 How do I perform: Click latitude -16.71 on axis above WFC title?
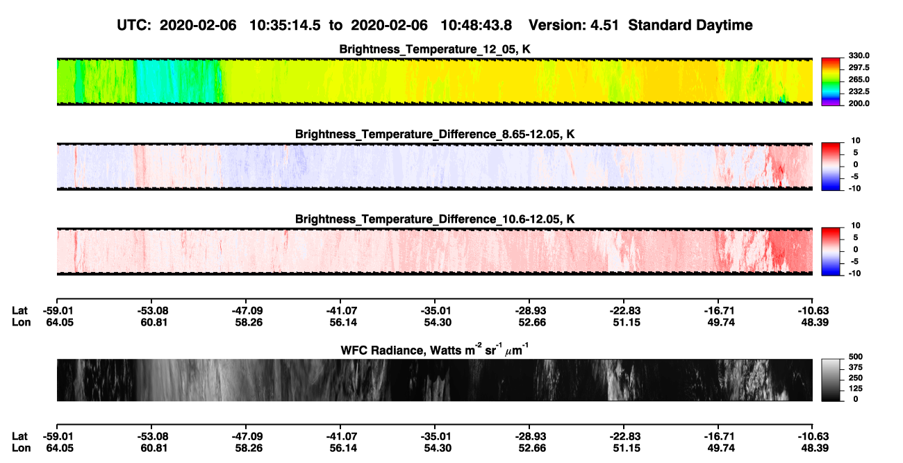pyautogui.click(x=718, y=310)
